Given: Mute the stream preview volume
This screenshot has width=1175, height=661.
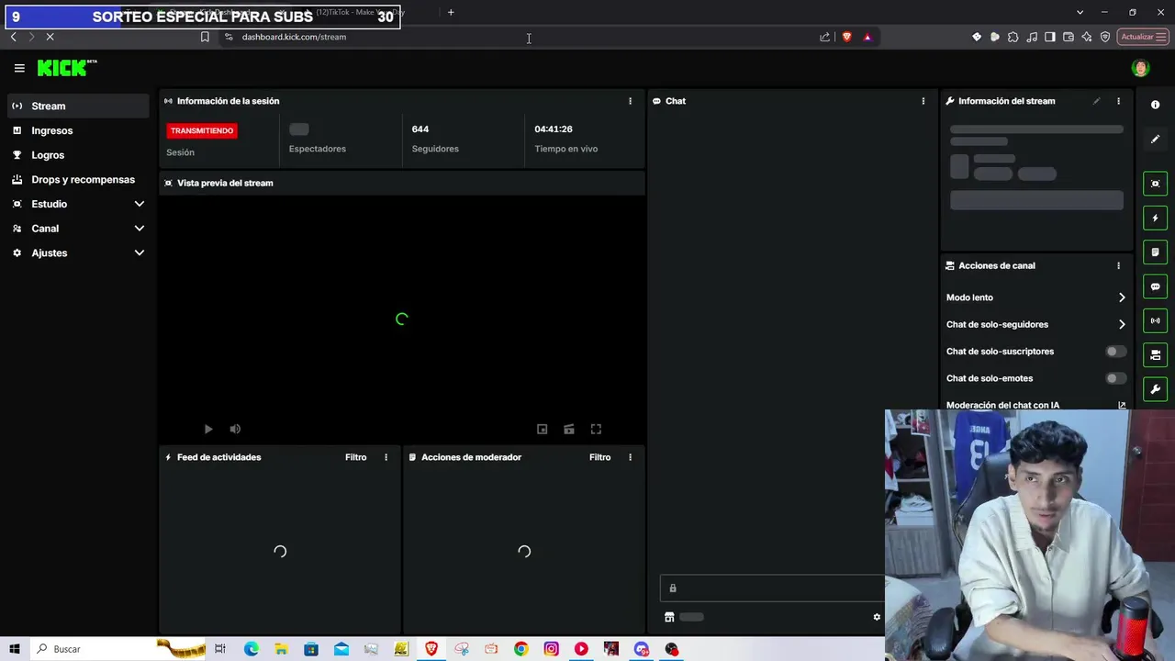Looking at the screenshot, I should (x=235, y=429).
